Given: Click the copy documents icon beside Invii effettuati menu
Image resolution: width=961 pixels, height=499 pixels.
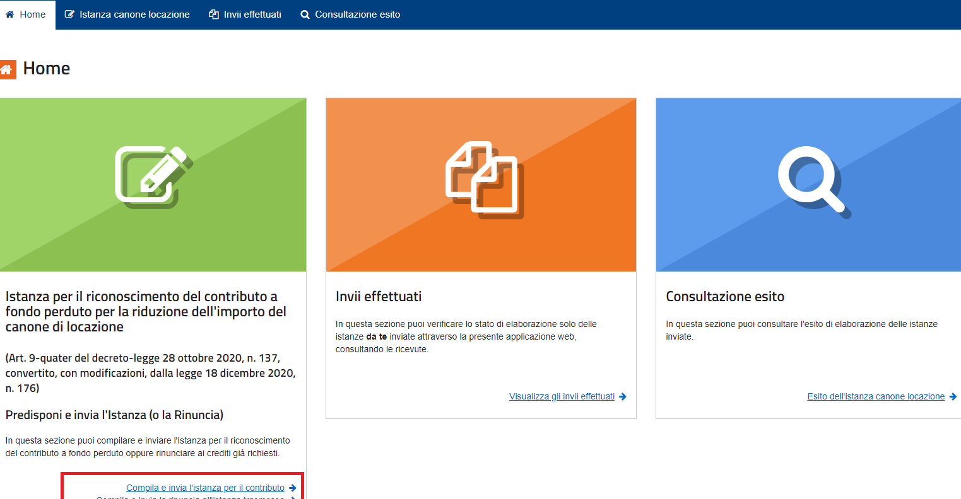Looking at the screenshot, I should coord(214,14).
